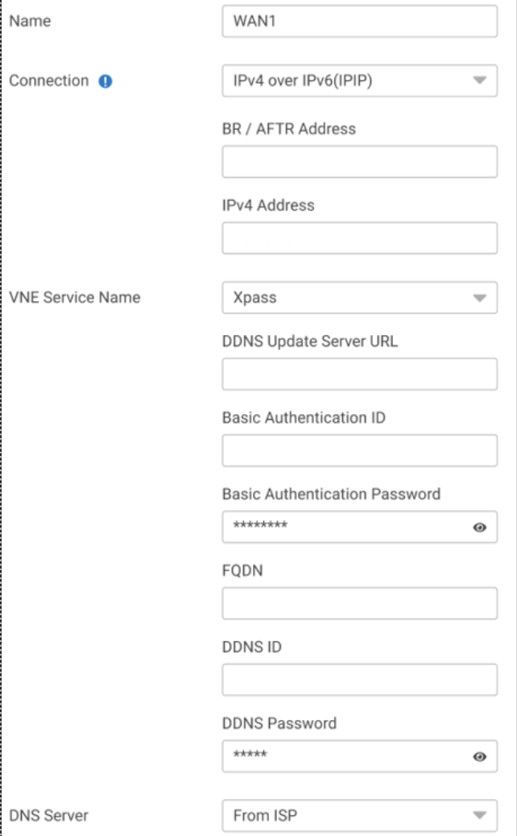Click into the FQDN text box
This screenshot has width=517, height=836.
tap(359, 603)
